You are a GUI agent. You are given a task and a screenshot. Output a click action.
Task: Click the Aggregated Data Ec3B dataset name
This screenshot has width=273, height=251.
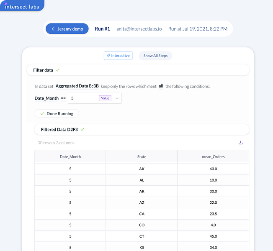77,86
